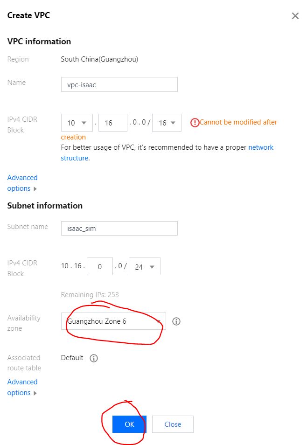
Task: Expand Advanced options under Subnet information
Action: [22, 387]
